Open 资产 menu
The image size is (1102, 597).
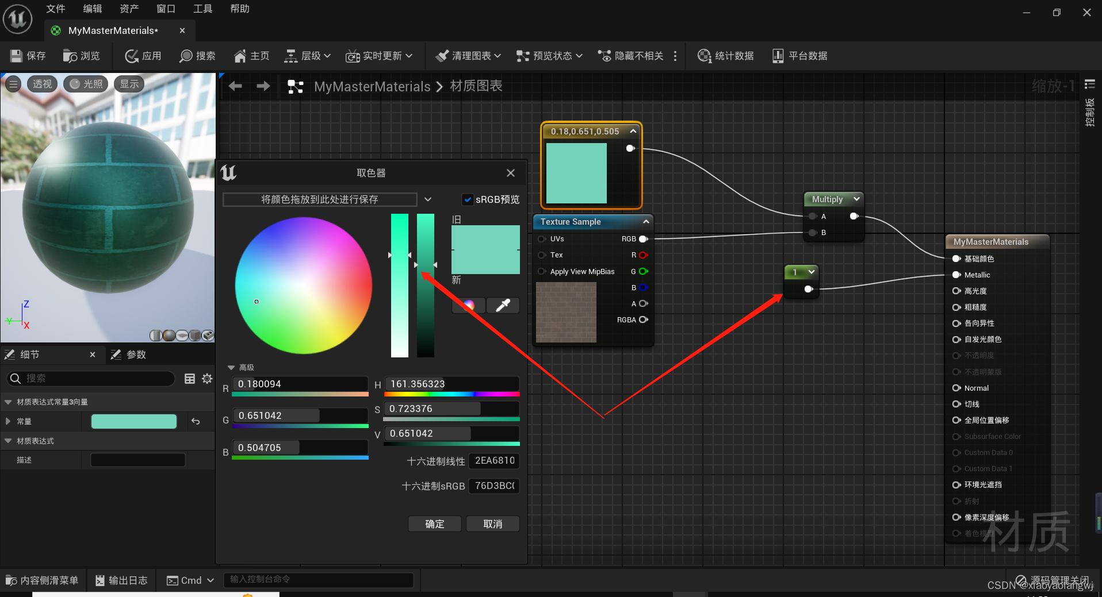[x=129, y=9]
